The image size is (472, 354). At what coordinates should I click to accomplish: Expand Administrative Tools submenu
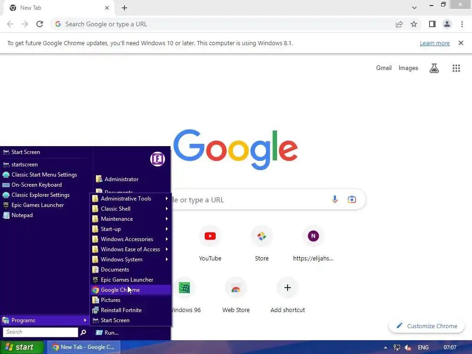(130, 199)
